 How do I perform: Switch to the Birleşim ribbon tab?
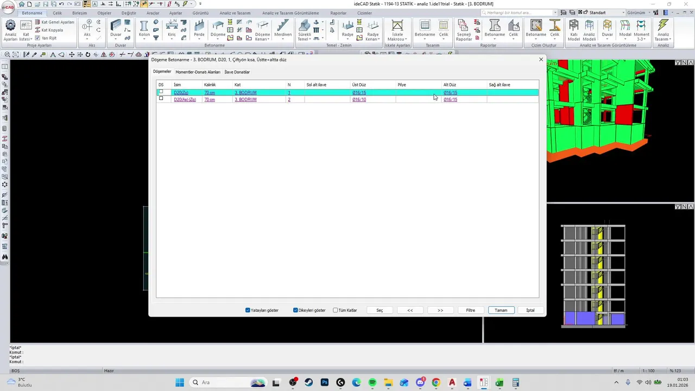pyautogui.click(x=79, y=13)
